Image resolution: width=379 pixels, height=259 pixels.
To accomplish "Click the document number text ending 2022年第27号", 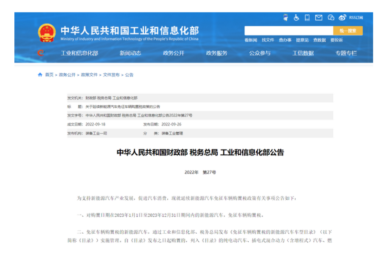I will tap(139, 116).
